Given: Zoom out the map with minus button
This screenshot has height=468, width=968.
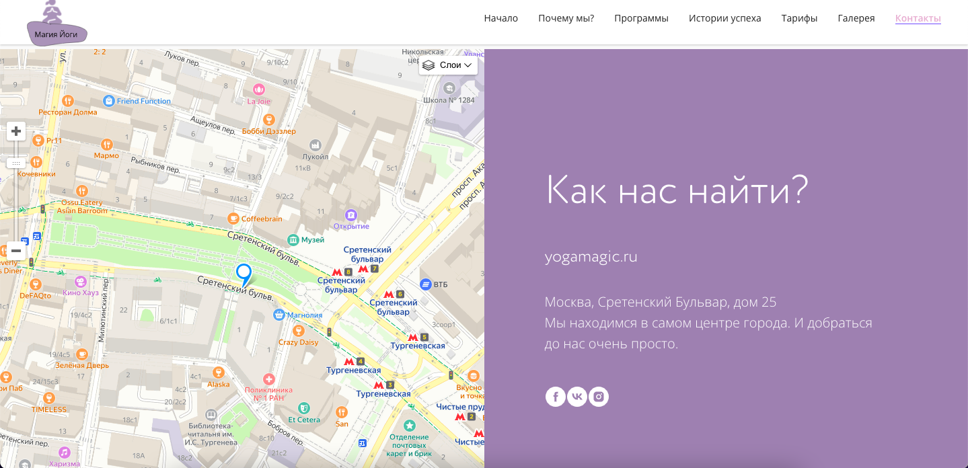Looking at the screenshot, I should click(x=16, y=251).
